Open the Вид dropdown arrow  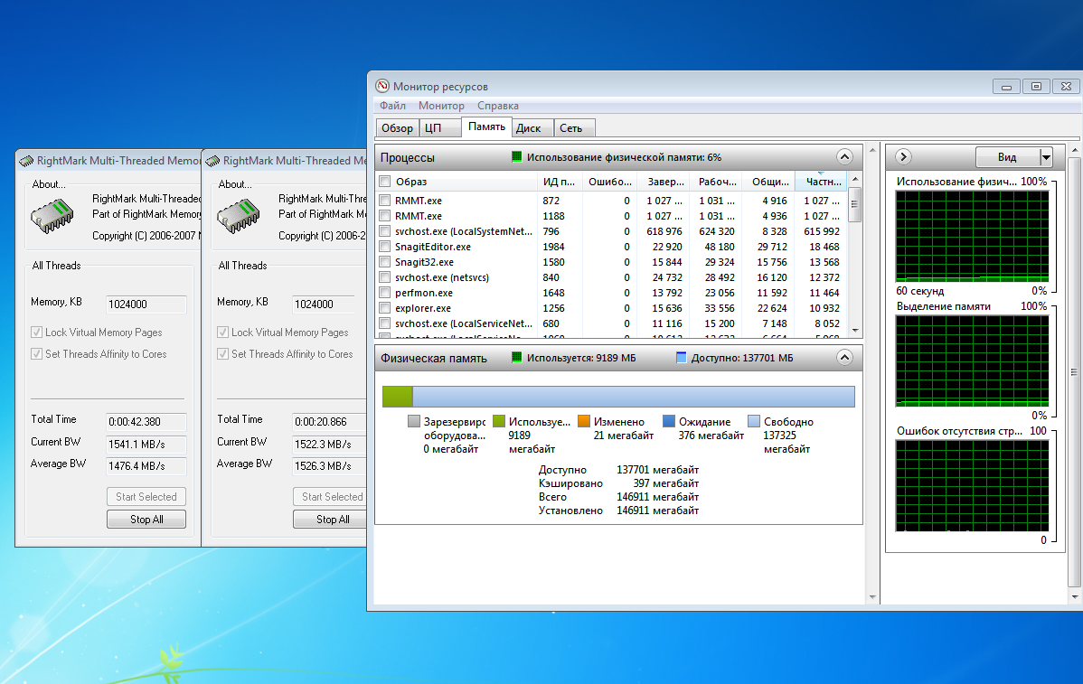coord(1046,157)
